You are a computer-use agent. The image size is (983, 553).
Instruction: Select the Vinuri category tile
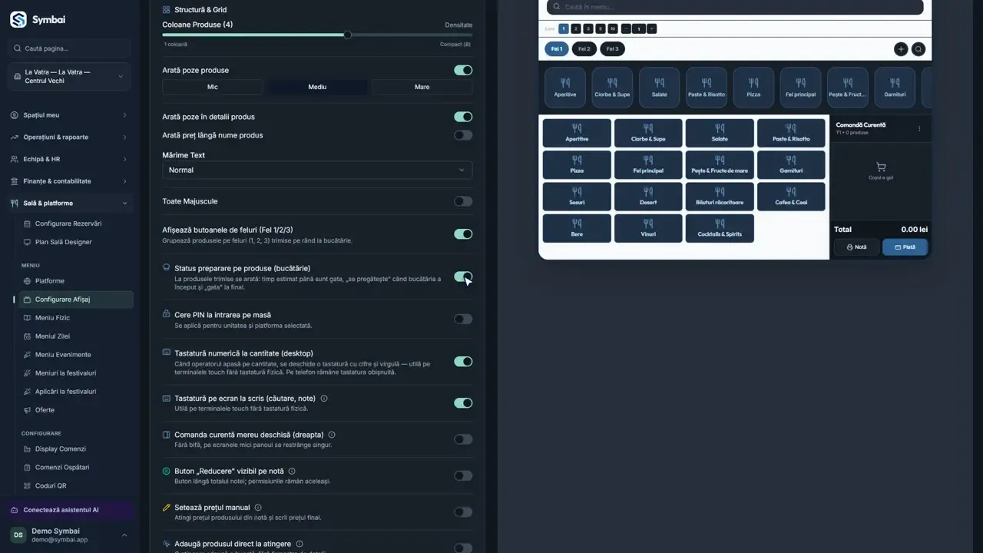click(x=648, y=228)
